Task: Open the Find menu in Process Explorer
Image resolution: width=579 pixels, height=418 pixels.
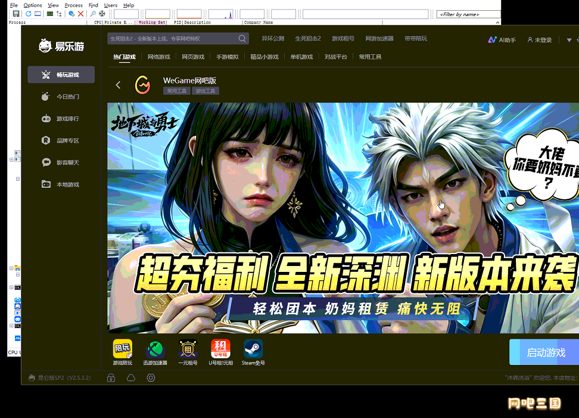Action: pos(94,5)
